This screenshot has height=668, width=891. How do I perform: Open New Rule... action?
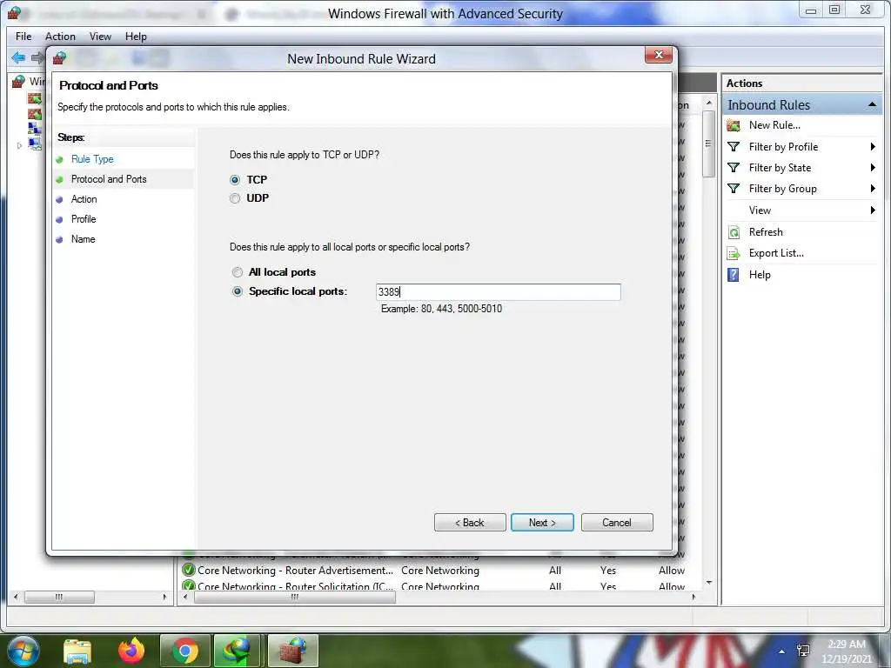tap(774, 125)
